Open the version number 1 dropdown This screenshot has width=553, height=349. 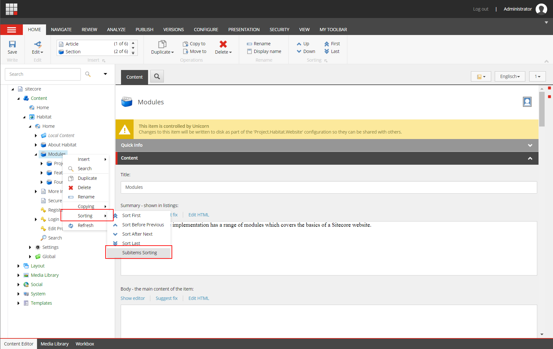[537, 76]
